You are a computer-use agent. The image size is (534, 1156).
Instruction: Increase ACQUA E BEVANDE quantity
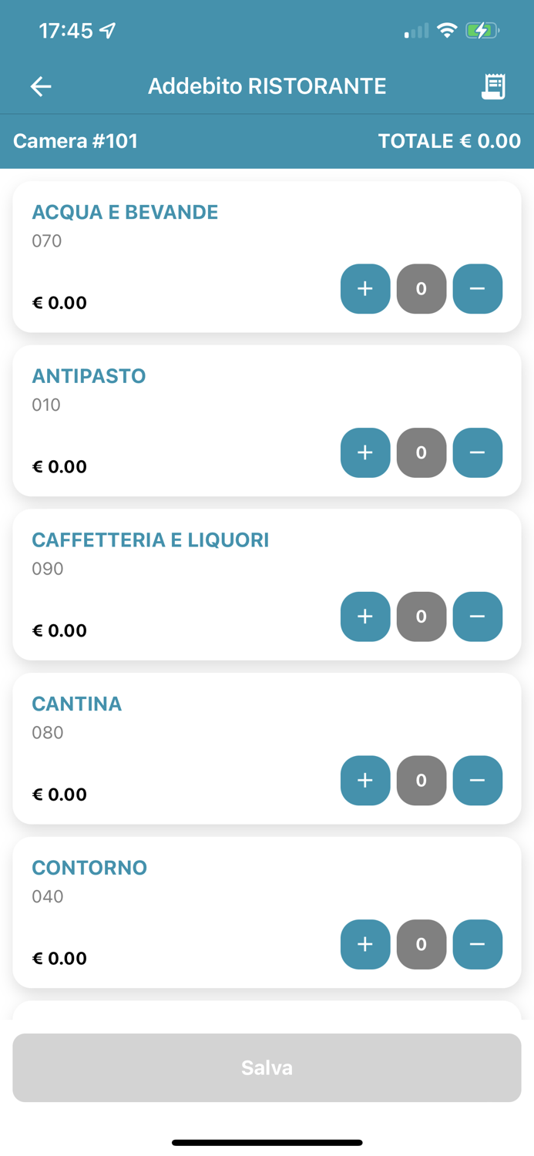365,289
